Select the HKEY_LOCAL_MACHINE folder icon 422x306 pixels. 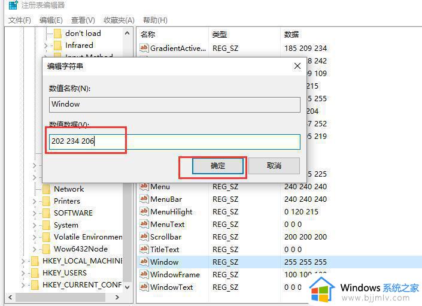[x=35, y=260]
